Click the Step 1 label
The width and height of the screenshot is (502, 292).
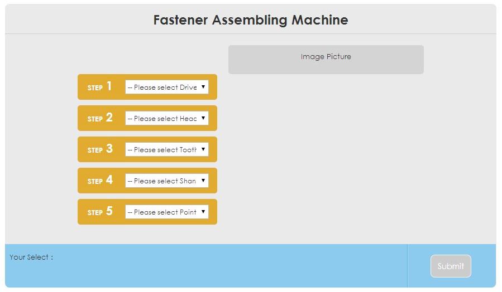tap(100, 87)
